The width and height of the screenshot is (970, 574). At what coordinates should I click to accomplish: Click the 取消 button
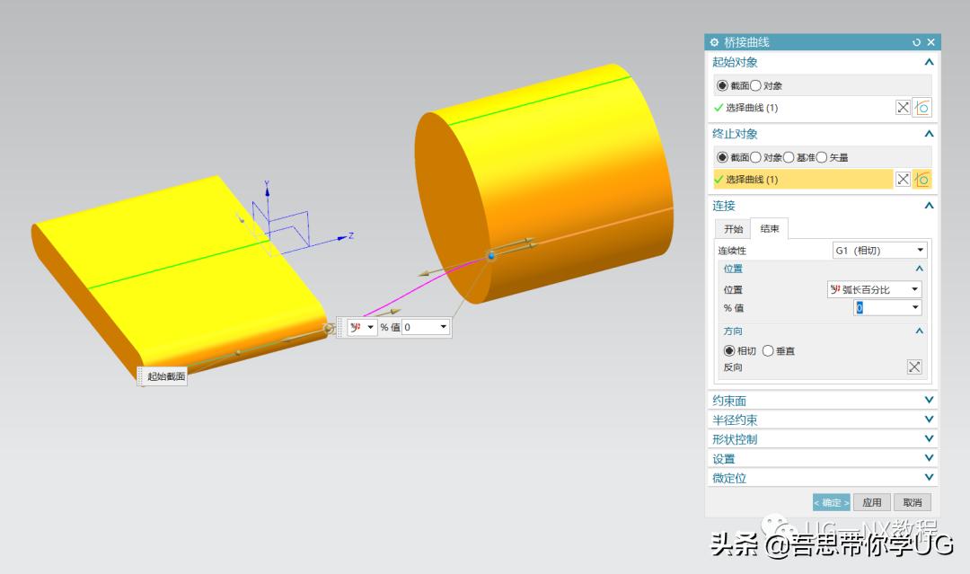pyautogui.click(x=913, y=502)
